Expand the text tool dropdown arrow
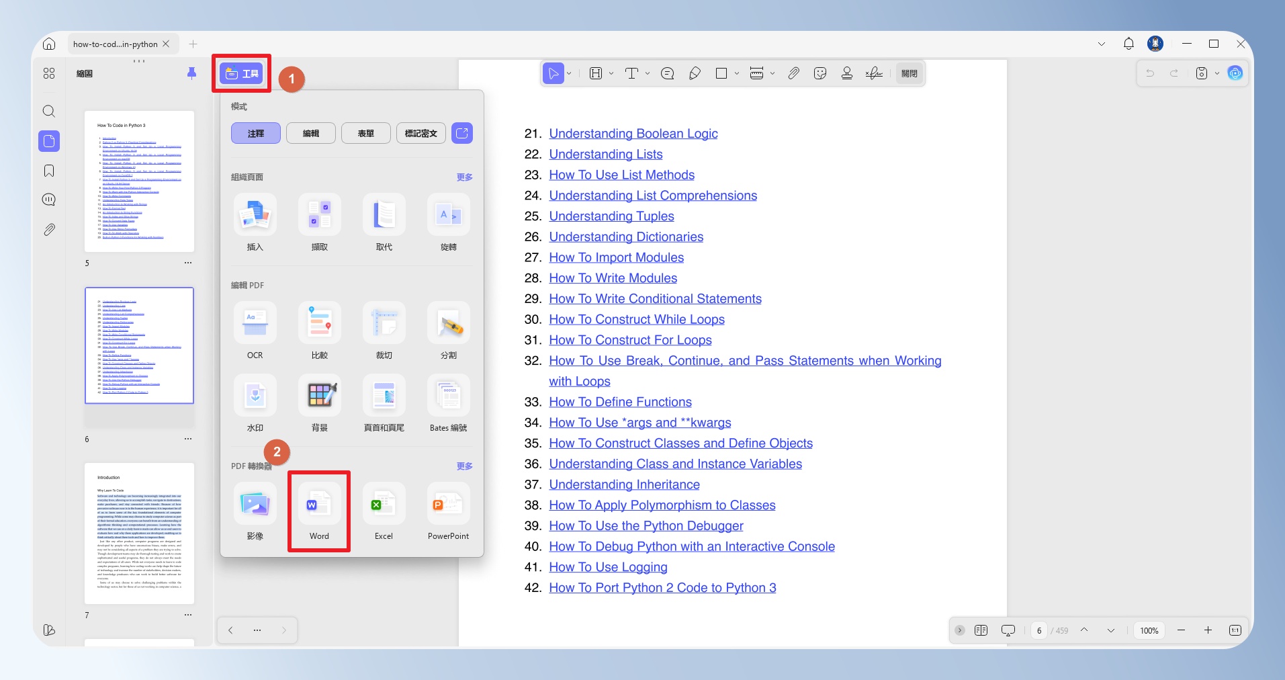This screenshot has height=680, width=1285. (648, 73)
